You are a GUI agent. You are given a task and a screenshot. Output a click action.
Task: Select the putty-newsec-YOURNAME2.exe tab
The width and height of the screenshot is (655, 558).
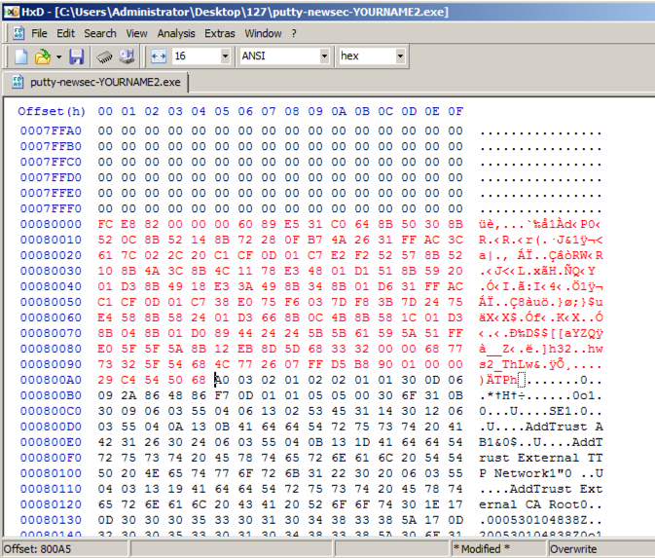[96, 82]
